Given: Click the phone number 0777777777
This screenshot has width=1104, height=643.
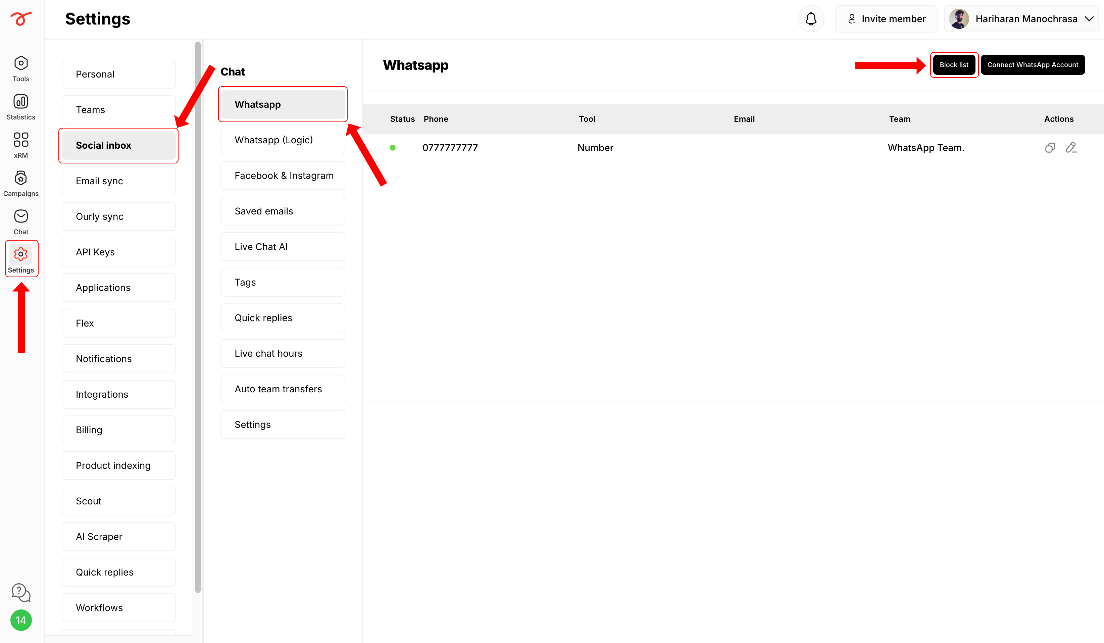Looking at the screenshot, I should click(x=450, y=148).
